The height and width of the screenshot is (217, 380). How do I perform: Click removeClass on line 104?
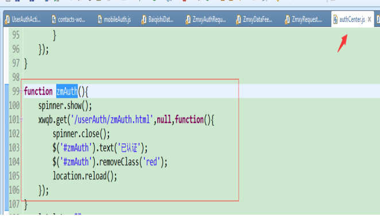click(119, 162)
